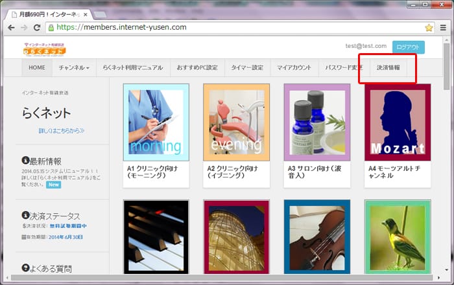
Task: Follow the 詳しくはこちらから link
Action: pos(62,131)
